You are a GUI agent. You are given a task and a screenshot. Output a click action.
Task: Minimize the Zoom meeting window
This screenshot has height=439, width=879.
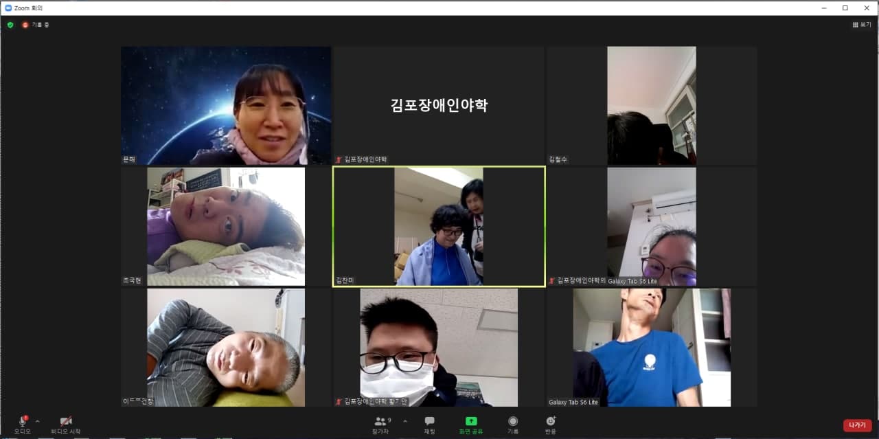824,8
